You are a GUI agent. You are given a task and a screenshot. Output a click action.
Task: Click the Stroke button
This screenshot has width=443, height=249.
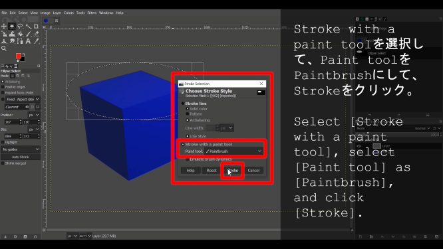[x=233, y=171]
